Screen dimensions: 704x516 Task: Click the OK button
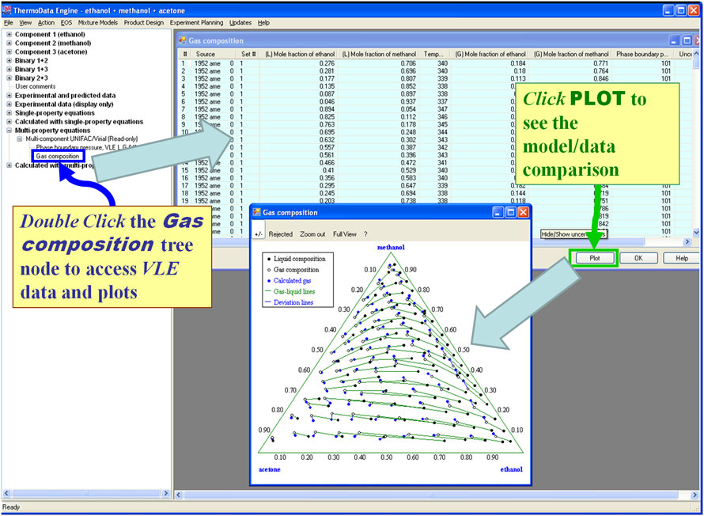tap(638, 258)
